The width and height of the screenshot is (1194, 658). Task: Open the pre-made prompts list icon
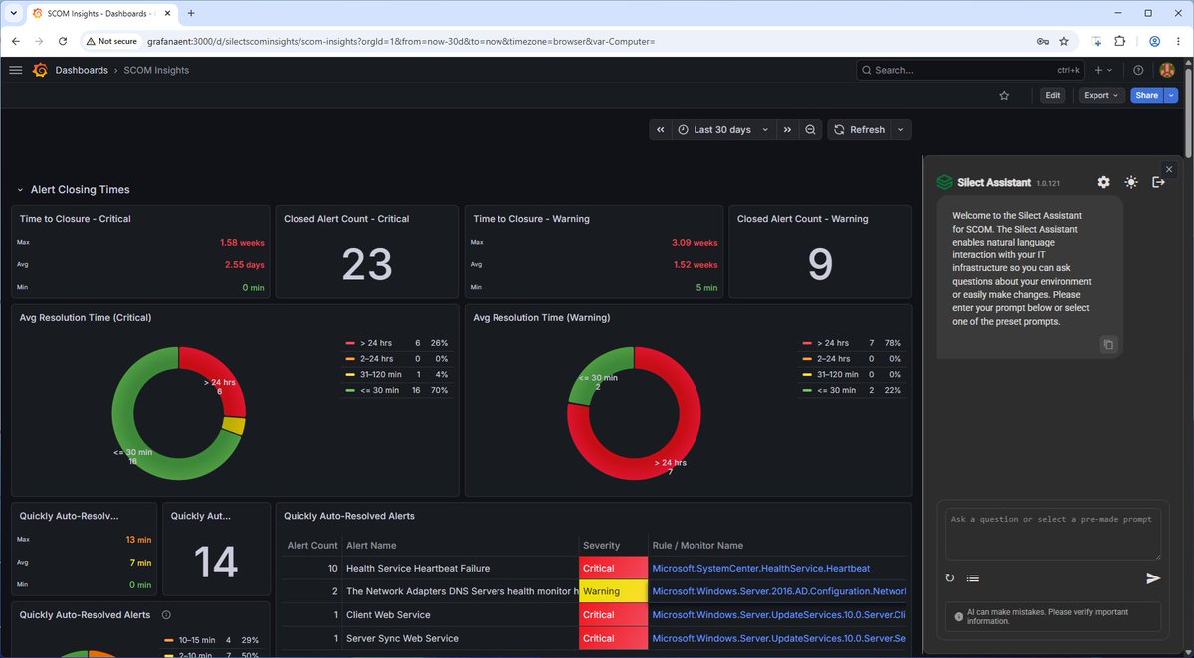973,577
